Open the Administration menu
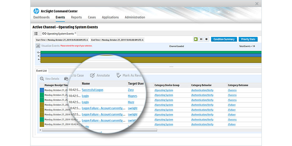Screen dimensions: 292x146 point(135,17)
